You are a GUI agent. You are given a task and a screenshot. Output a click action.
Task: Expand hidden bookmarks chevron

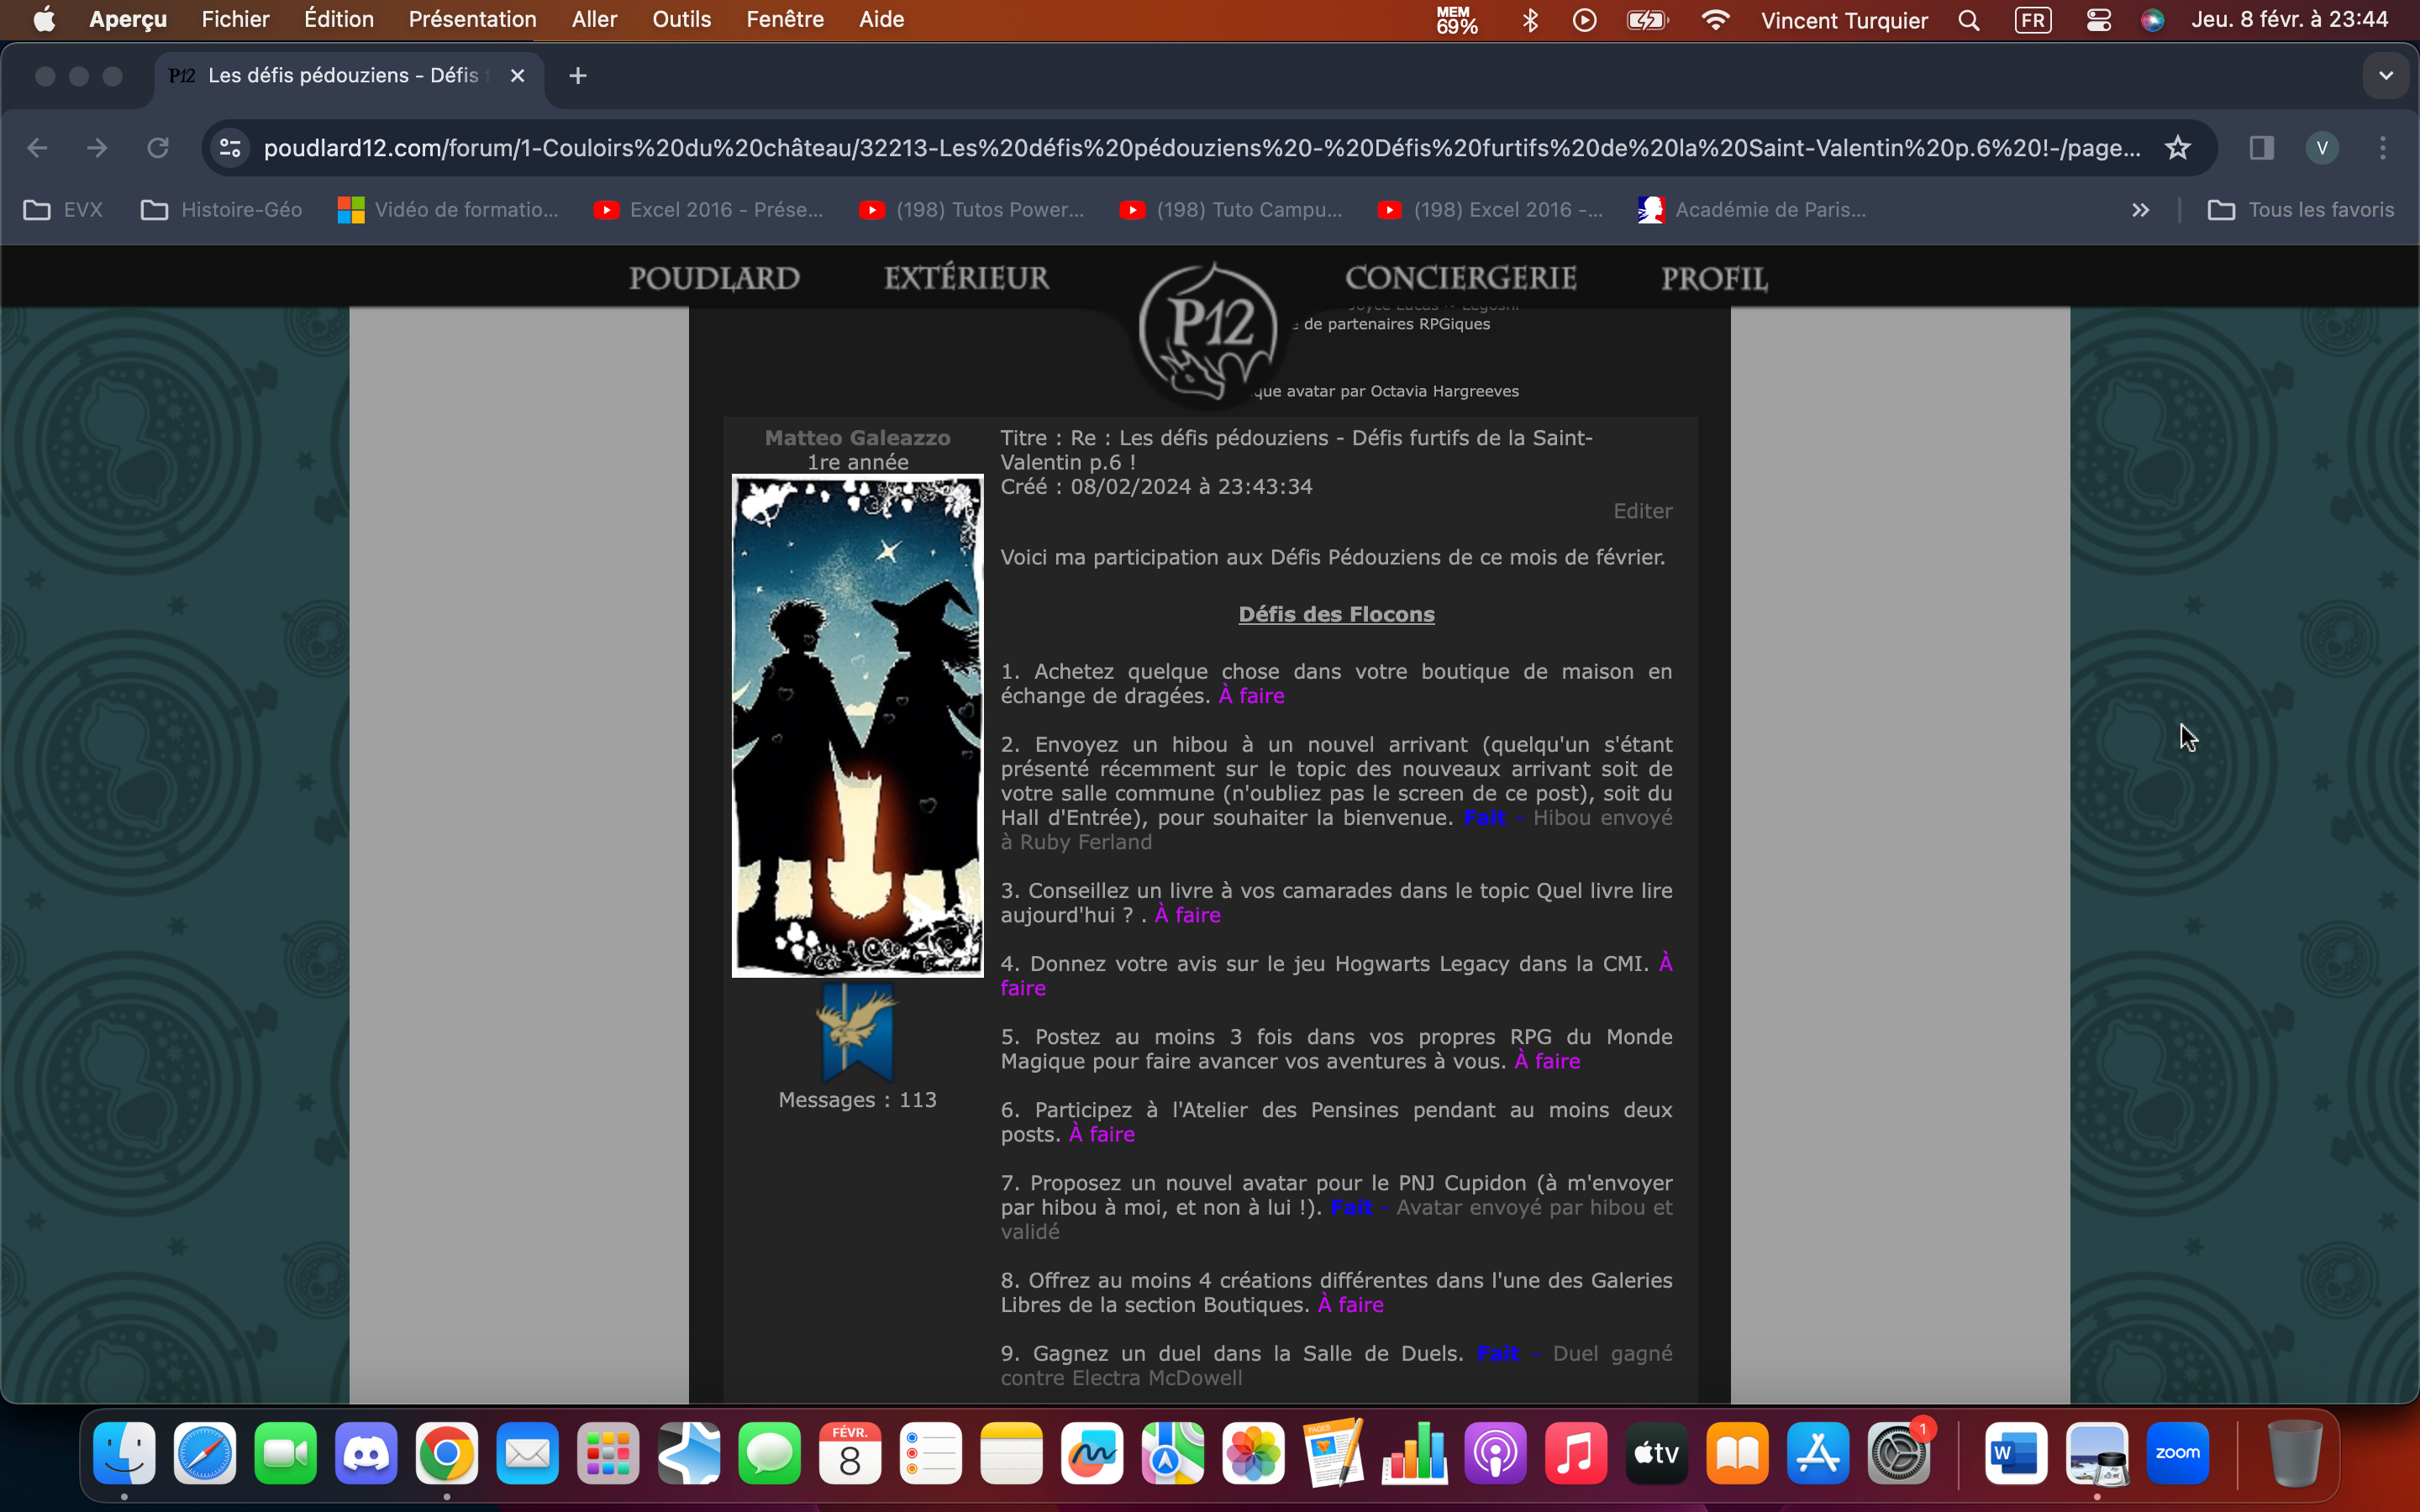(x=2140, y=210)
